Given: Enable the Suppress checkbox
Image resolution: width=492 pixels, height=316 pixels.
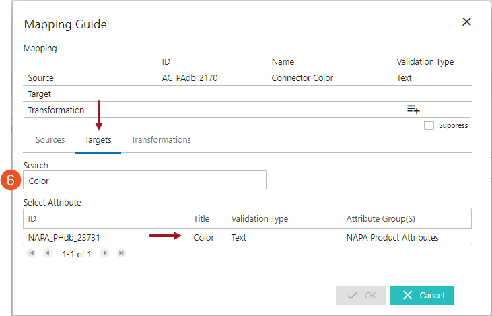Looking at the screenshot, I should pos(429,125).
